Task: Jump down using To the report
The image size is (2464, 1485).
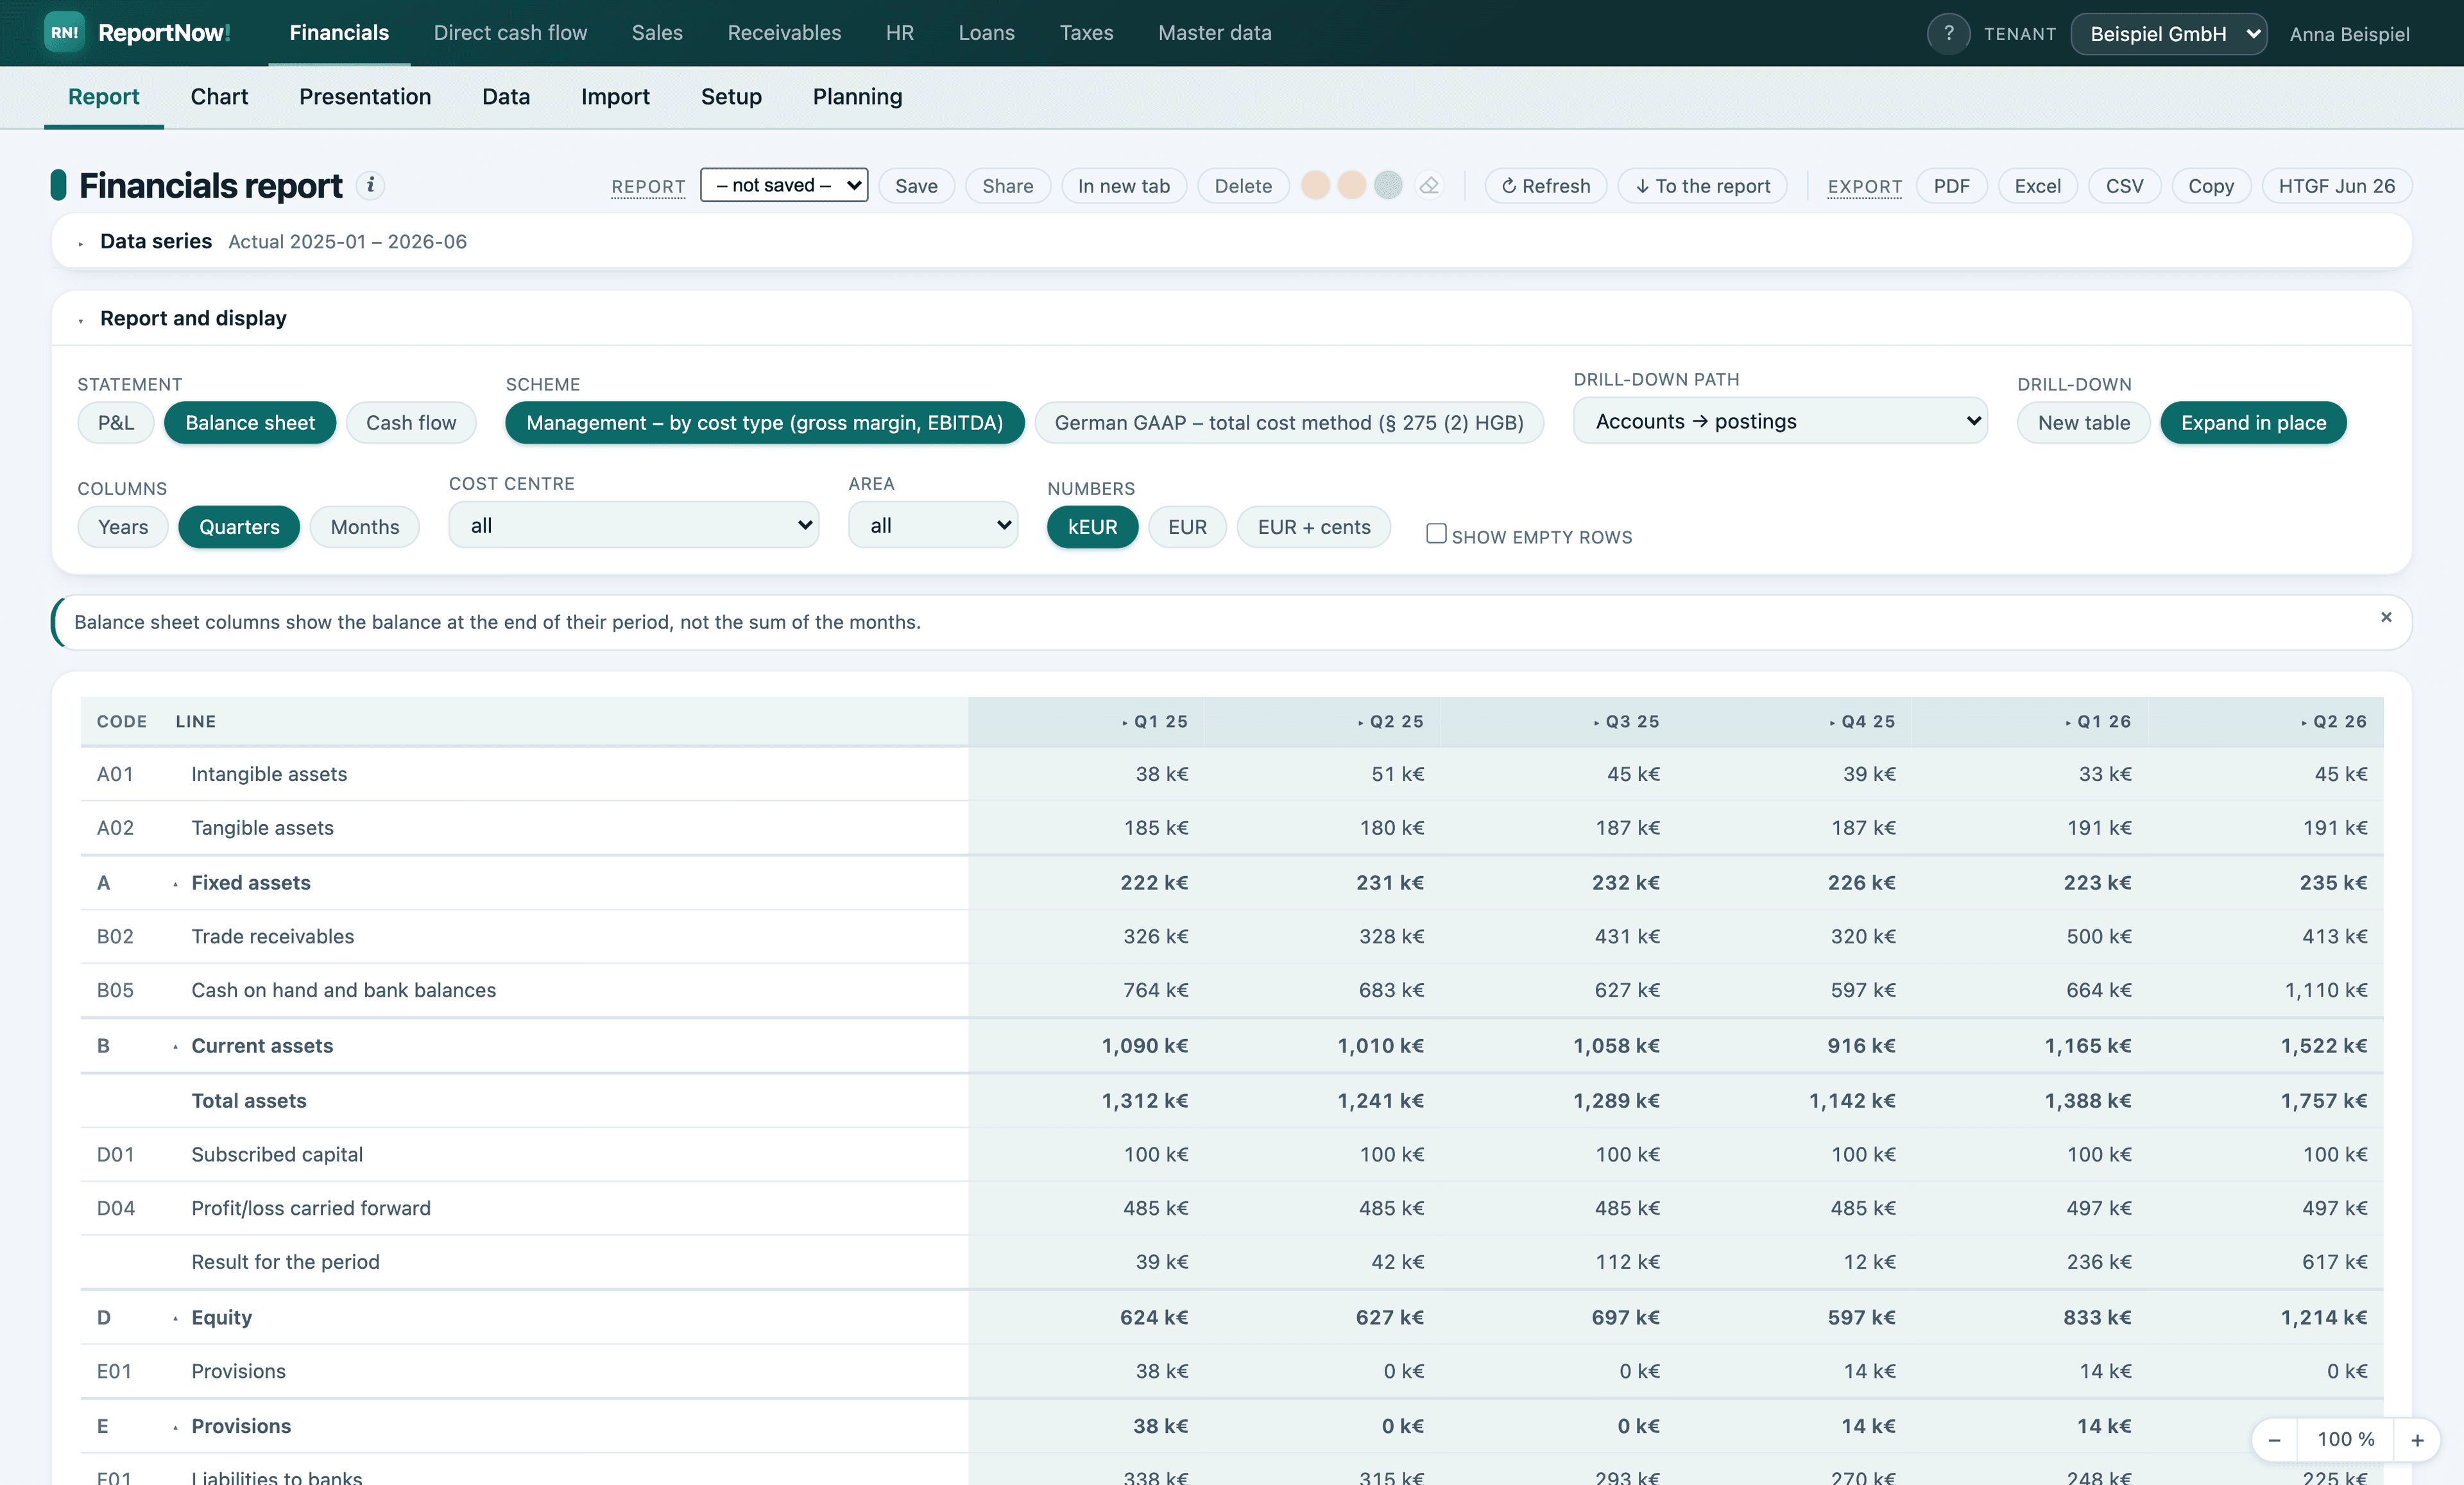Action: tap(1702, 186)
